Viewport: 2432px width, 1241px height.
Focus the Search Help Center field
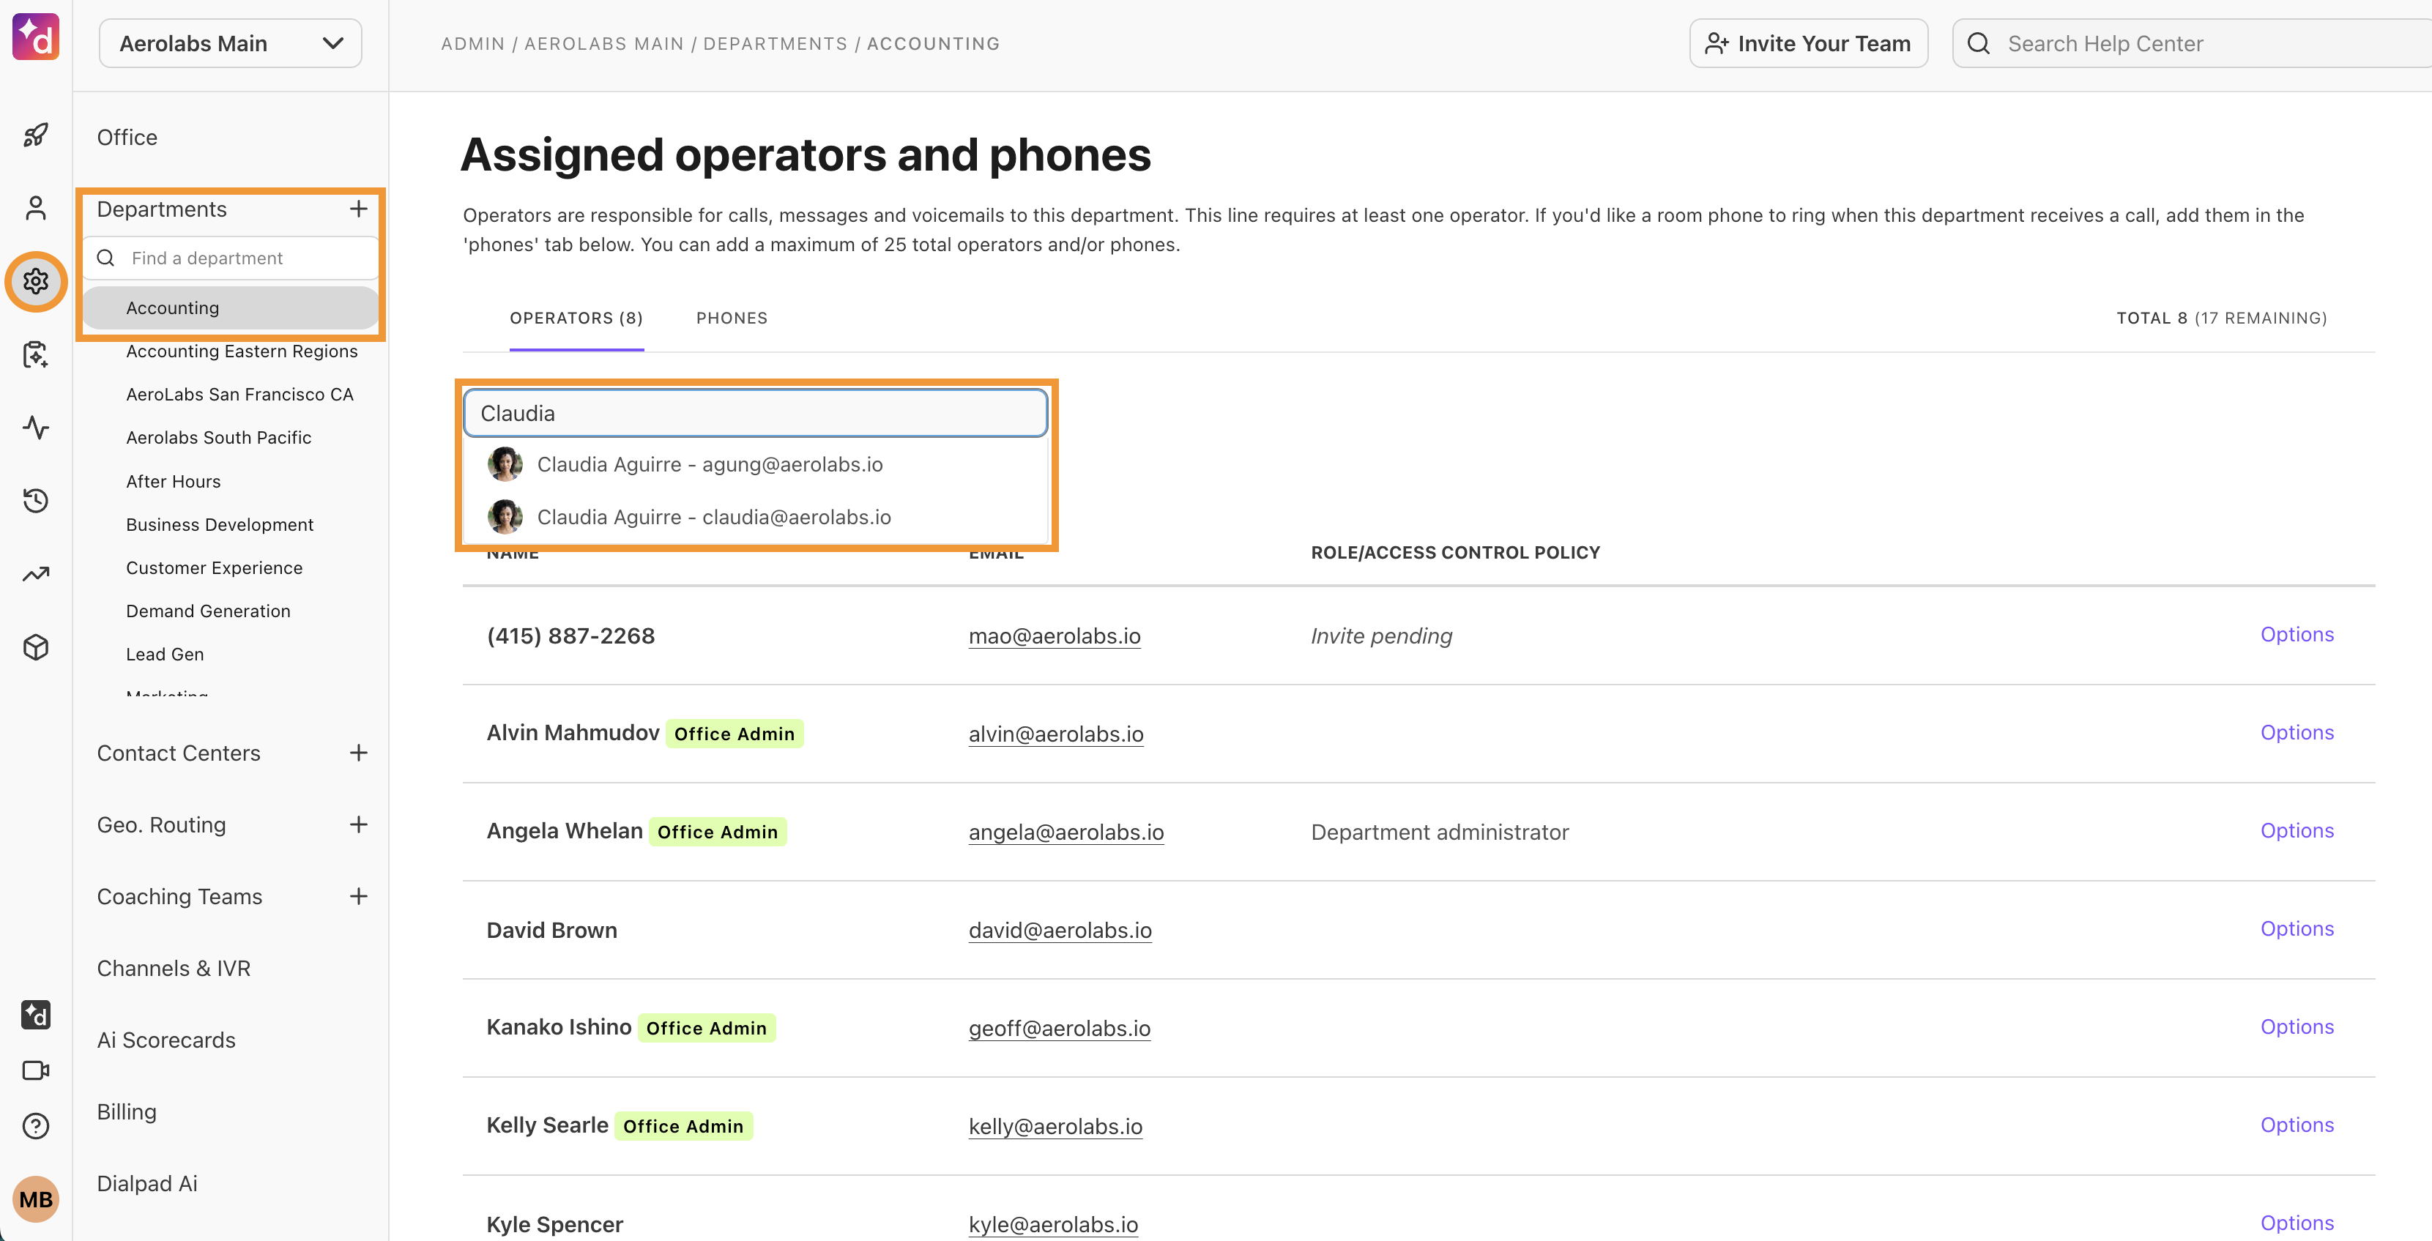[2193, 43]
